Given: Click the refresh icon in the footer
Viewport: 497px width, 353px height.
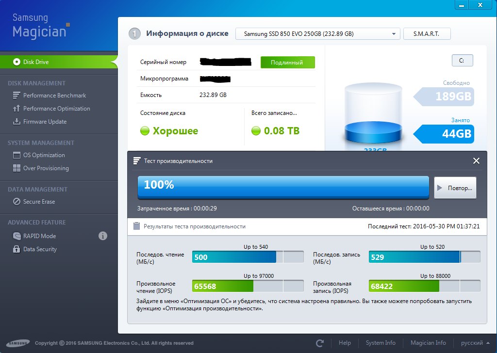Looking at the screenshot, I should coord(320,343).
